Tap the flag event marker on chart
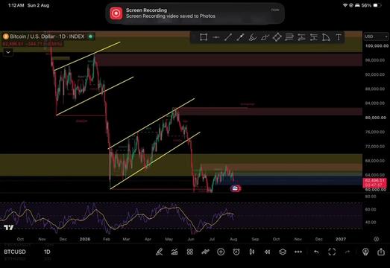The width and height of the screenshot is (390, 268). [236, 188]
